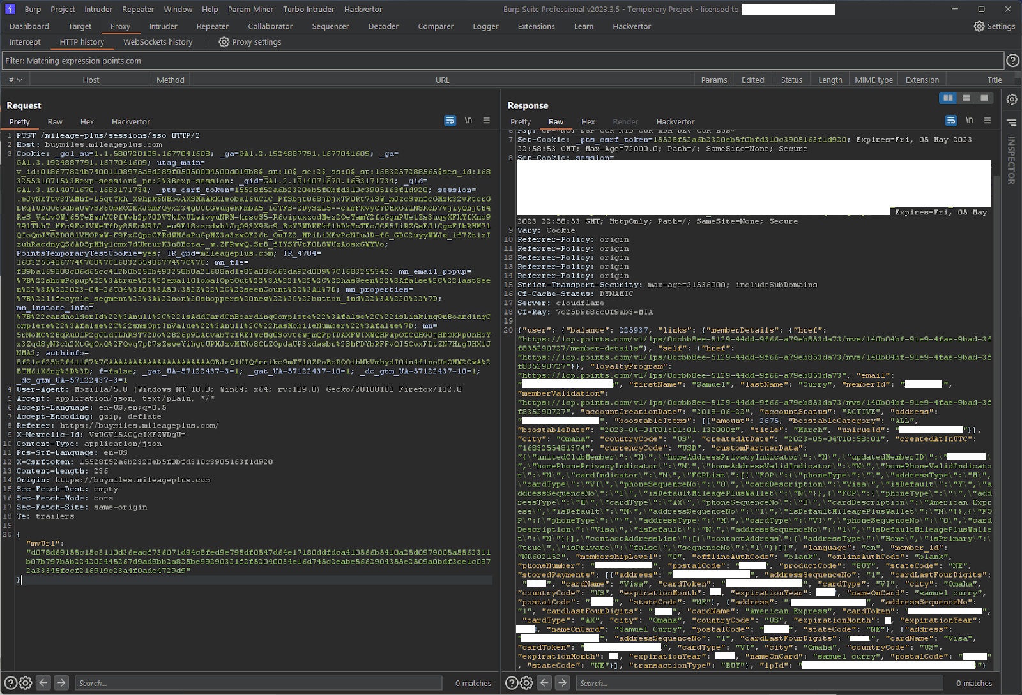This screenshot has height=695, width=1022.
Task: Switch to side-by-side layout view
Action: click(x=948, y=98)
